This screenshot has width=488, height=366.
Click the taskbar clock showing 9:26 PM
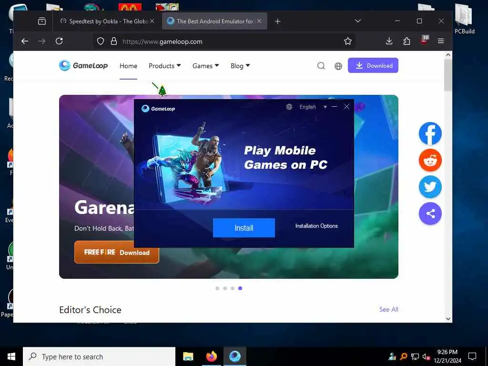click(x=447, y=356)
